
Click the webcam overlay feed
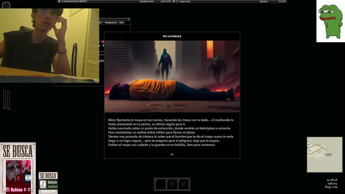coord(50,46)
